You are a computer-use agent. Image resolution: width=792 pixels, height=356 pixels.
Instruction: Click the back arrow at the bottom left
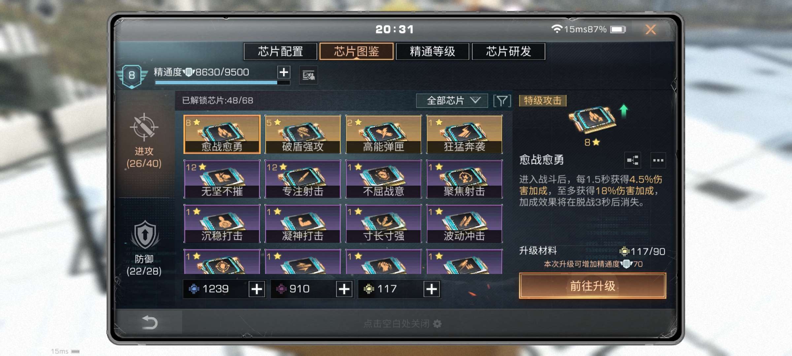[150, 322]
